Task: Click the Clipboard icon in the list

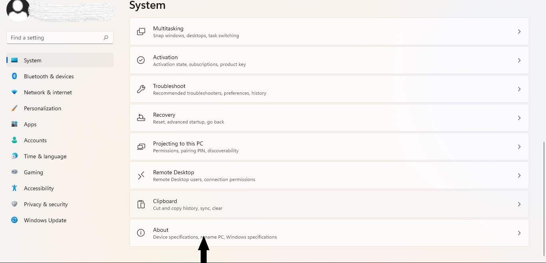Action: pyautogui.click(x=141, y=204)
